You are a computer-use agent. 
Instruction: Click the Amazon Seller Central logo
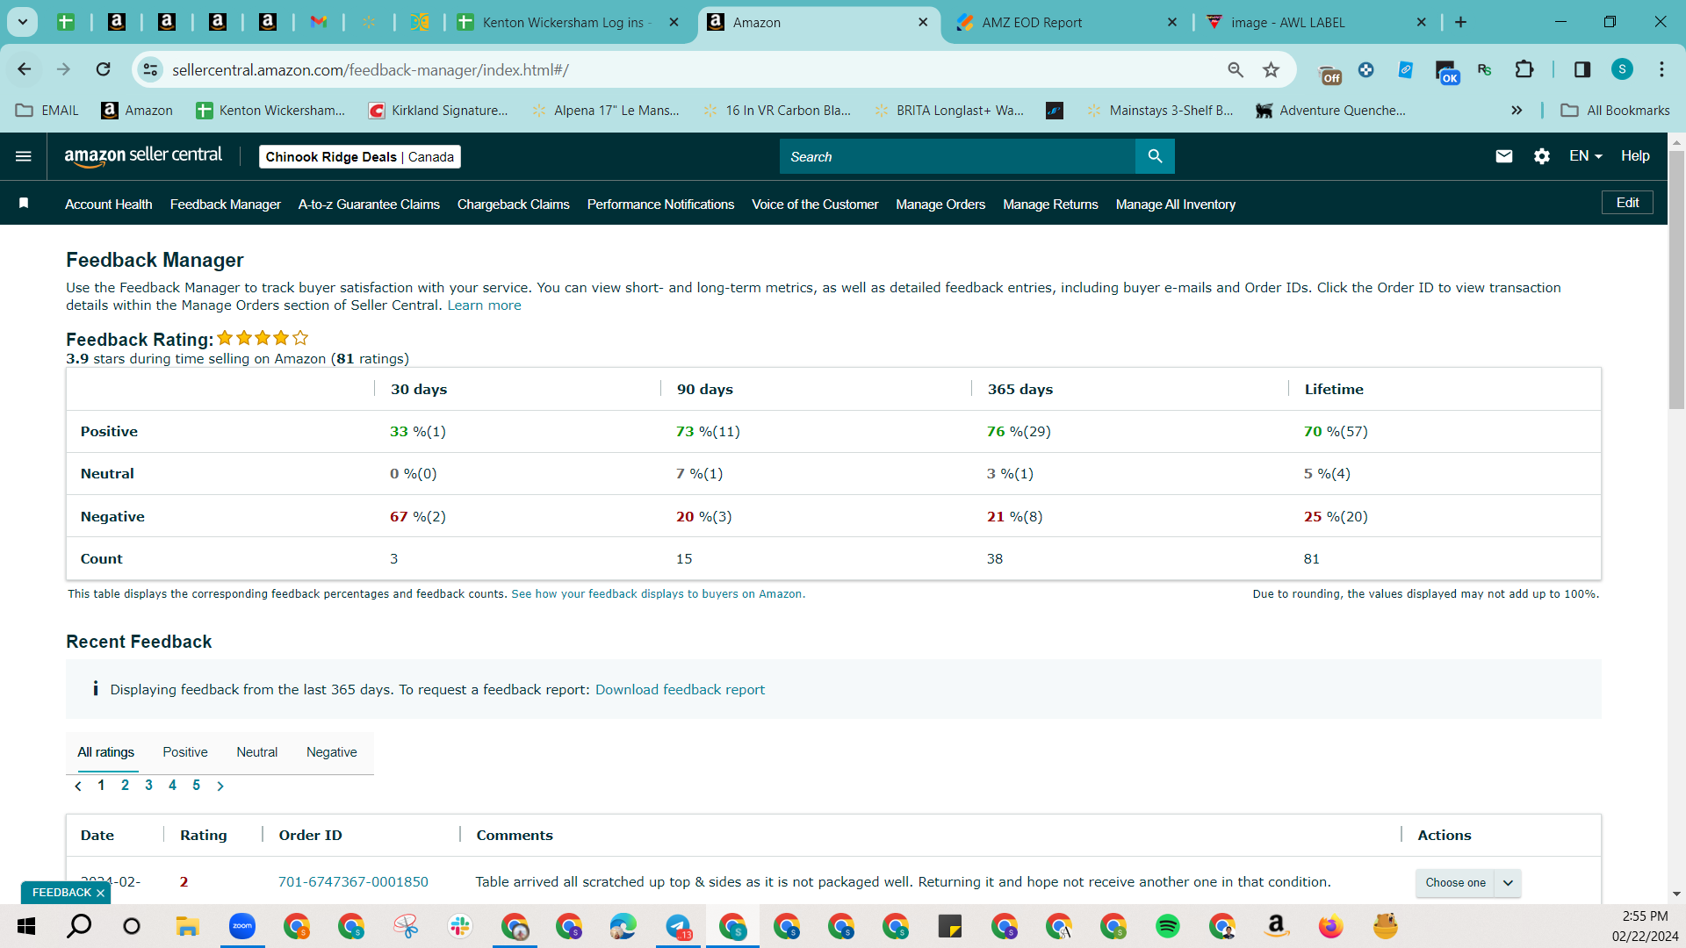tap(143, 156)
